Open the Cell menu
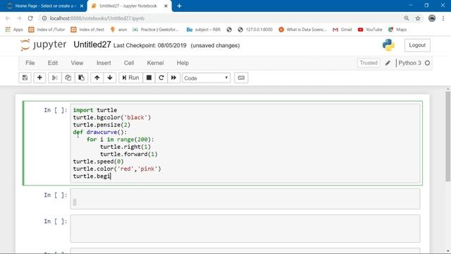 pos(129,63)
